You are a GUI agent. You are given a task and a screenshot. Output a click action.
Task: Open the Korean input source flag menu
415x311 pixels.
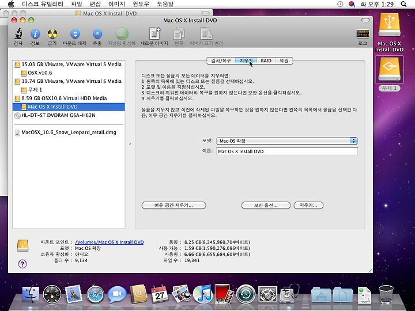click(352, 4)
